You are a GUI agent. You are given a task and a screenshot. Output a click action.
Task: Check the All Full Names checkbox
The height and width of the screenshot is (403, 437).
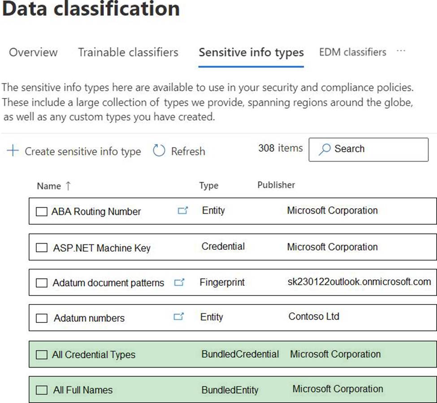pos(41,390)
